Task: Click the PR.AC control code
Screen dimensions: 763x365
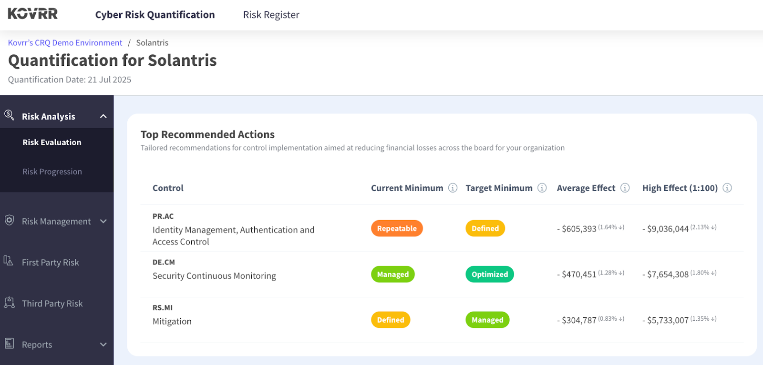Action: coord(163,216)
